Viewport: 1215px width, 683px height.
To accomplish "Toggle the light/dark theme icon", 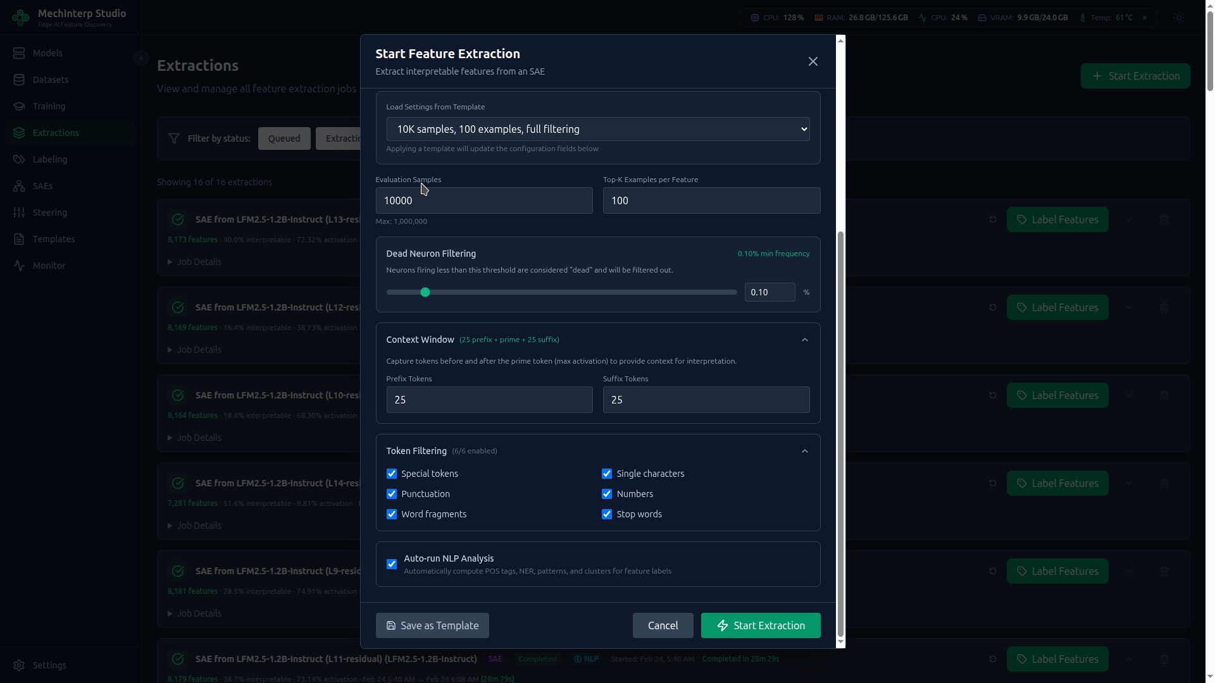I will click(x=1178, y=18).
